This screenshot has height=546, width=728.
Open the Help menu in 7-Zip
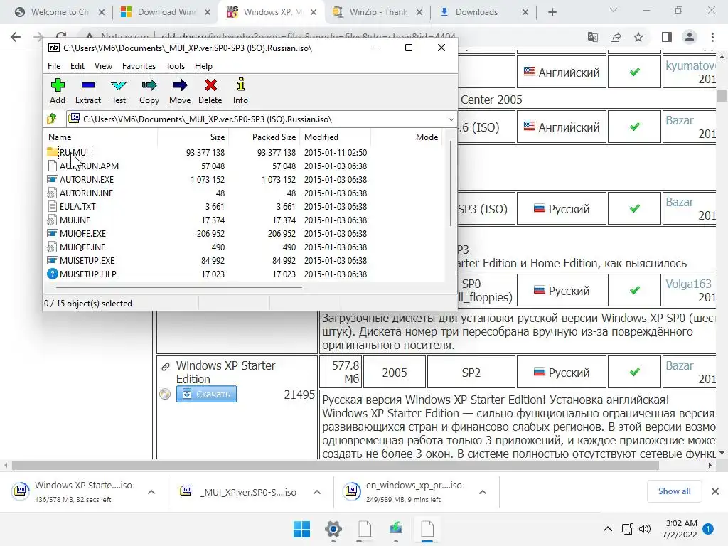coord(203,66)
